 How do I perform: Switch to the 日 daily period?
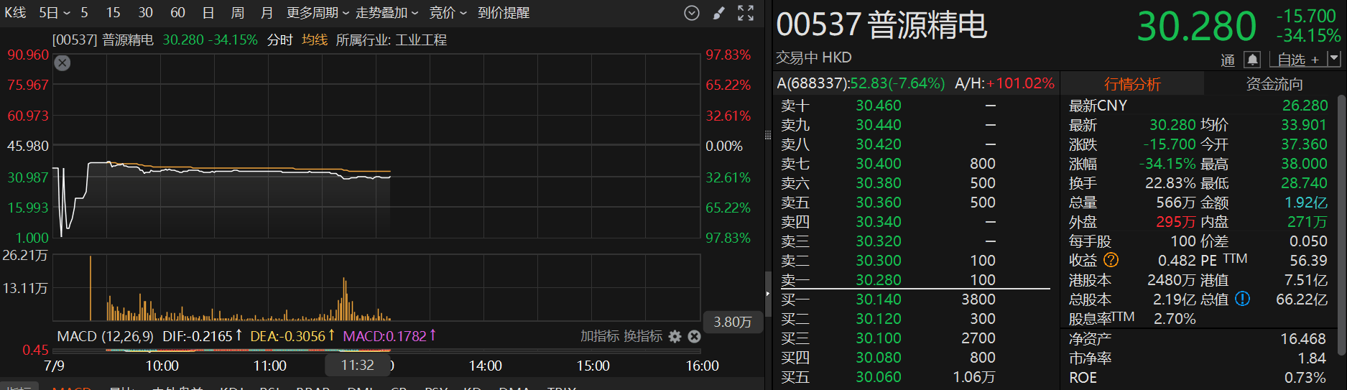tap(208, 13)
